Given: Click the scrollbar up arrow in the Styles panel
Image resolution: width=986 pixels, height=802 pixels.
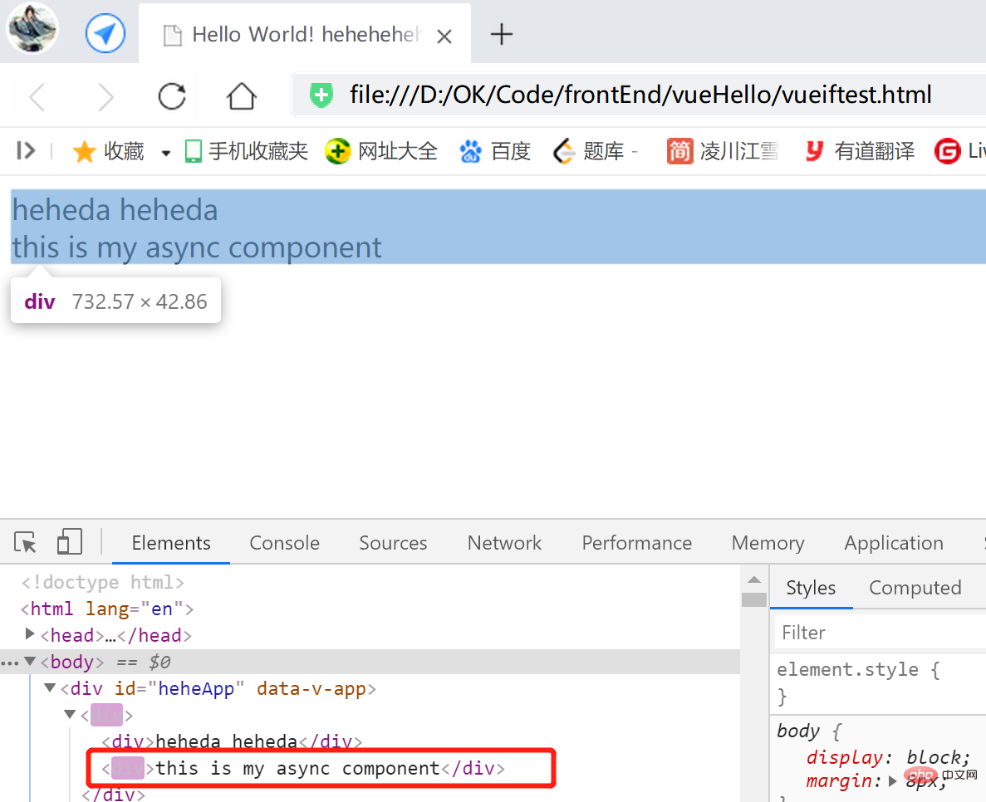Looking at the screenshot, I should tap(754, 579).
